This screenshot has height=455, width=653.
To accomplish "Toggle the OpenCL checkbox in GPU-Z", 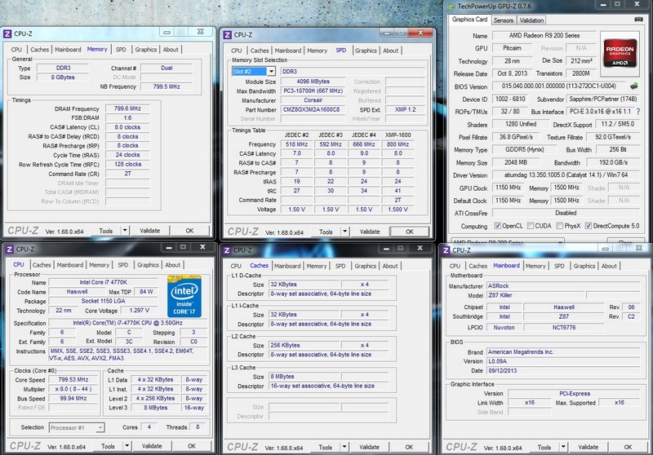I will tap(497, 226).
